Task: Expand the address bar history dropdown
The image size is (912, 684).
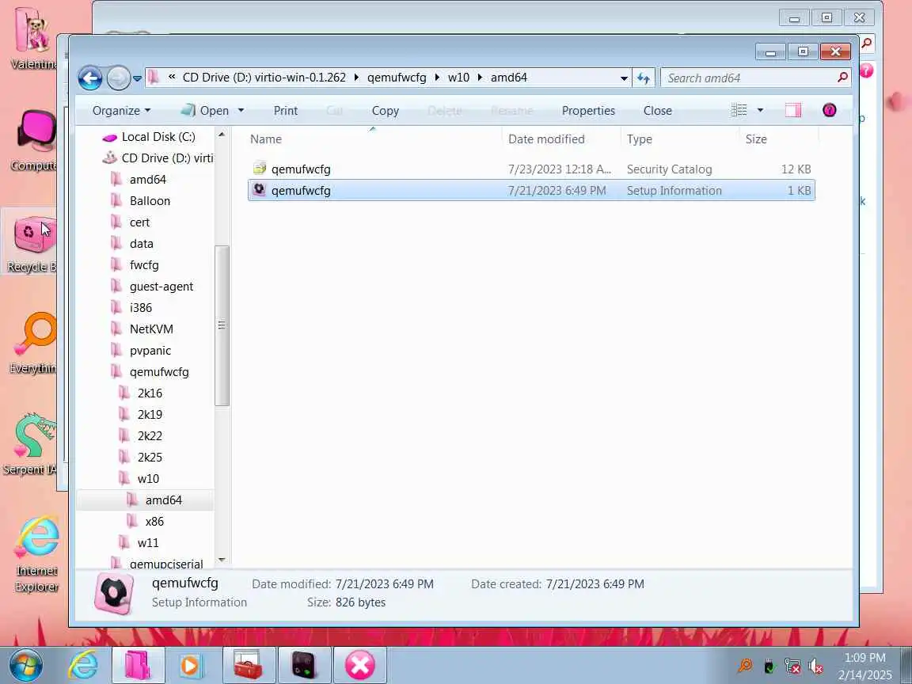Action: click(624, 78)
